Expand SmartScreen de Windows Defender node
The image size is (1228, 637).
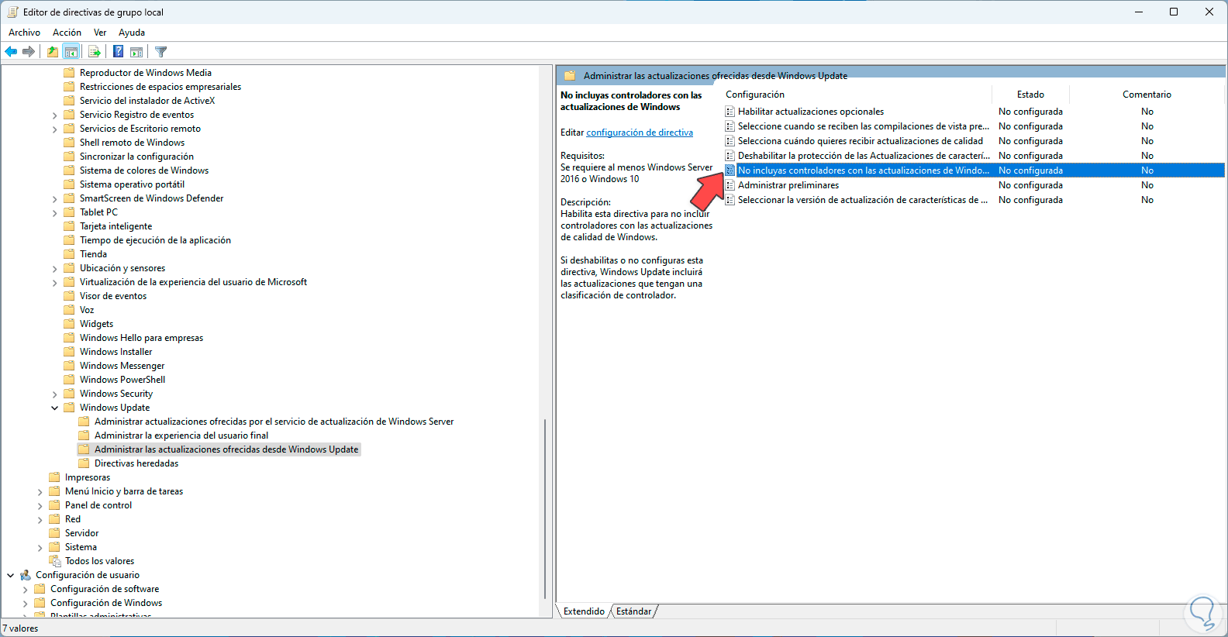54,199
